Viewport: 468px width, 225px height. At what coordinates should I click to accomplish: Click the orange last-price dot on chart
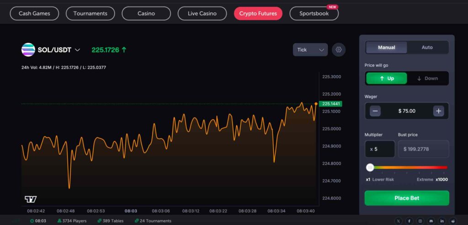316,104
